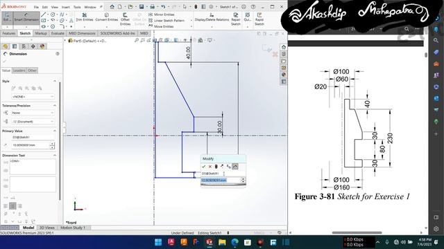Switch to the Markup tab
444x249 pixels.
click(41, 33)
